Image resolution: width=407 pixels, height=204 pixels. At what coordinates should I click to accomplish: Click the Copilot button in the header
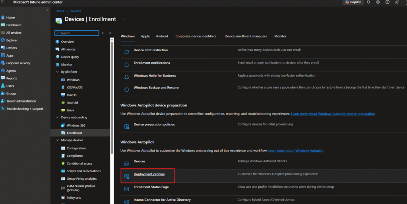click(x=353, y=2)
